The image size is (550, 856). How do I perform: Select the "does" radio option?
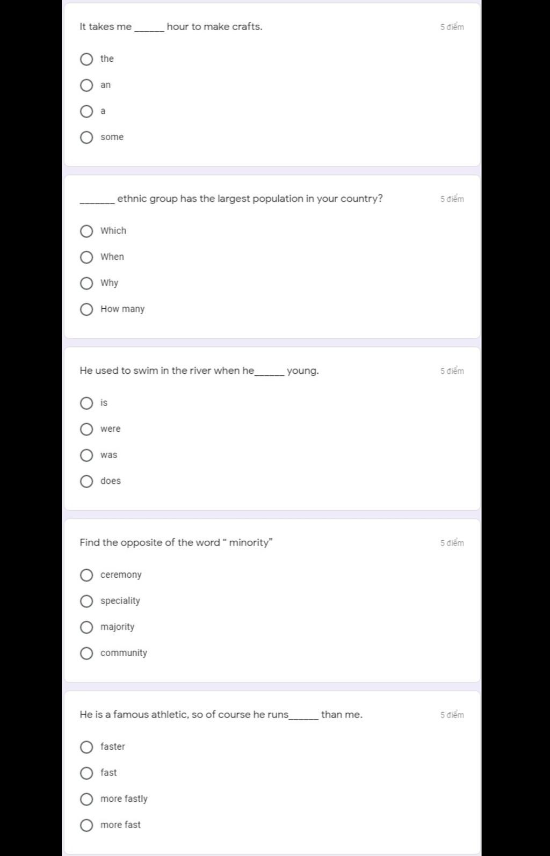(86, 481)
